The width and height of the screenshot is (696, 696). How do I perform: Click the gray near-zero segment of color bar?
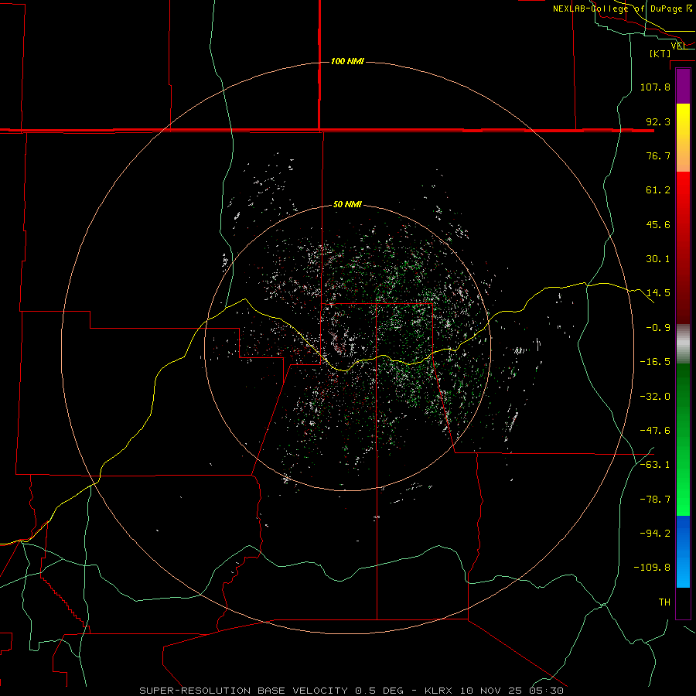pos(683,344)
